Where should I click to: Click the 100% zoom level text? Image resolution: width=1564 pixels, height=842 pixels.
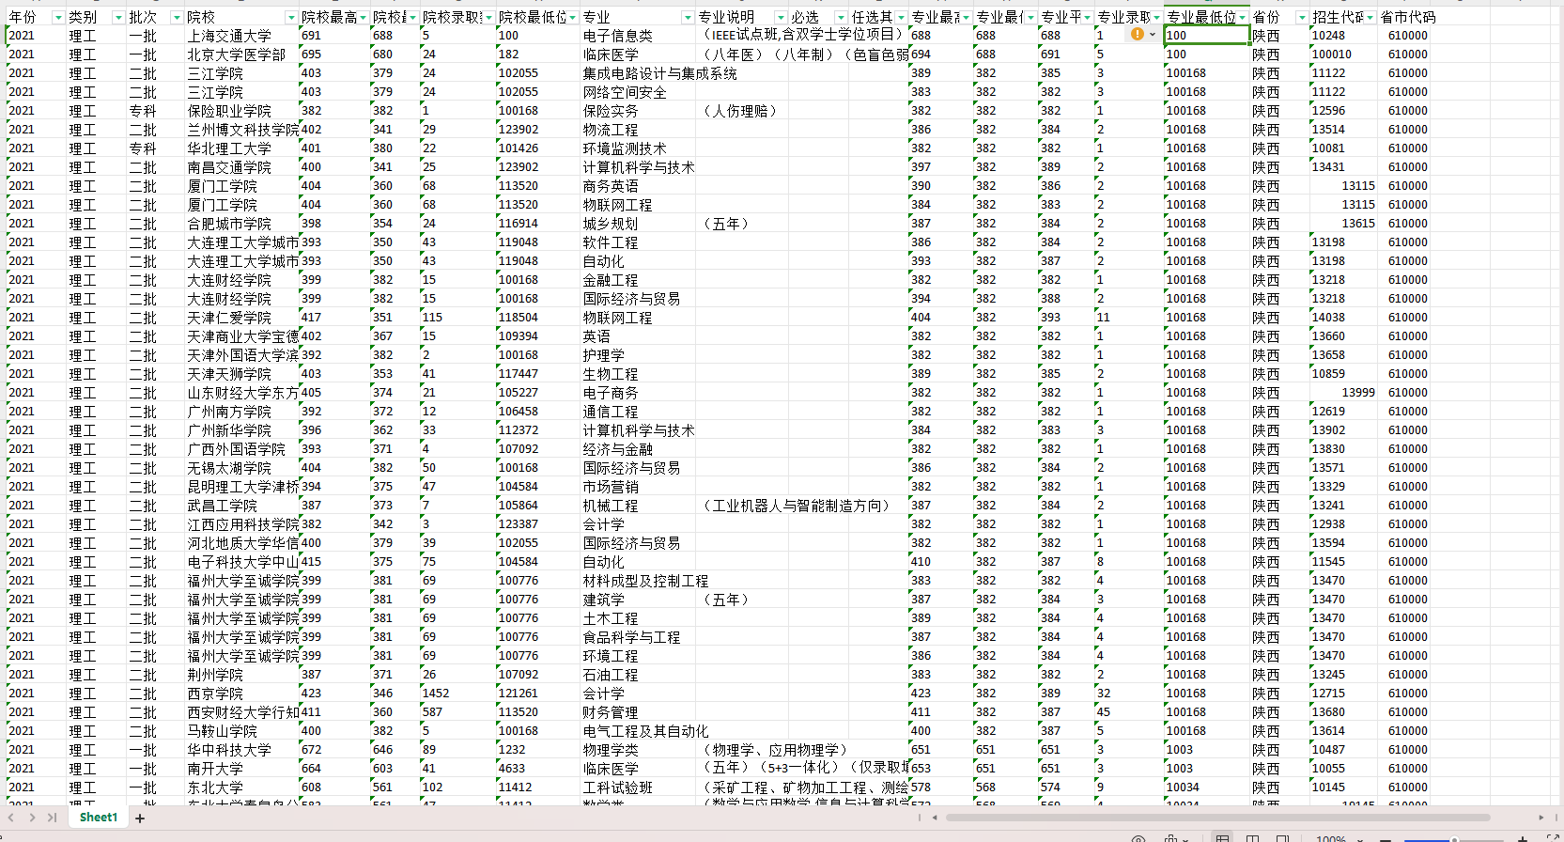point(1331,839)
